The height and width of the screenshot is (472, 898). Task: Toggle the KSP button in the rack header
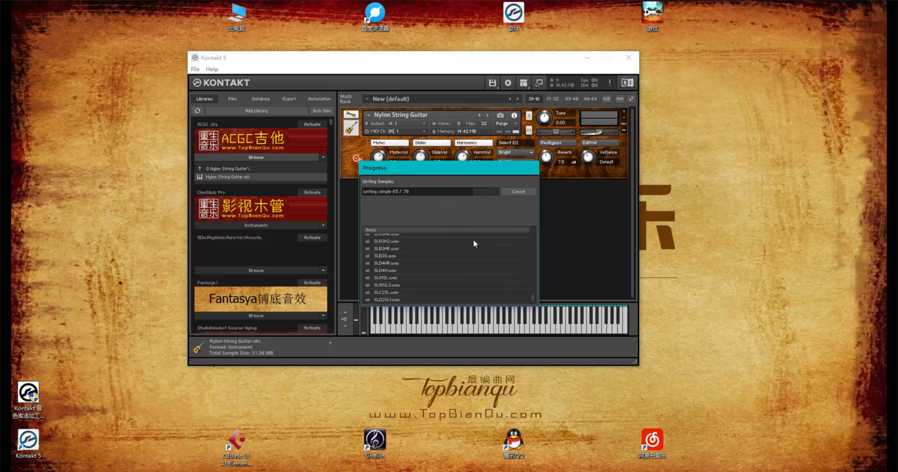point(607,99)
